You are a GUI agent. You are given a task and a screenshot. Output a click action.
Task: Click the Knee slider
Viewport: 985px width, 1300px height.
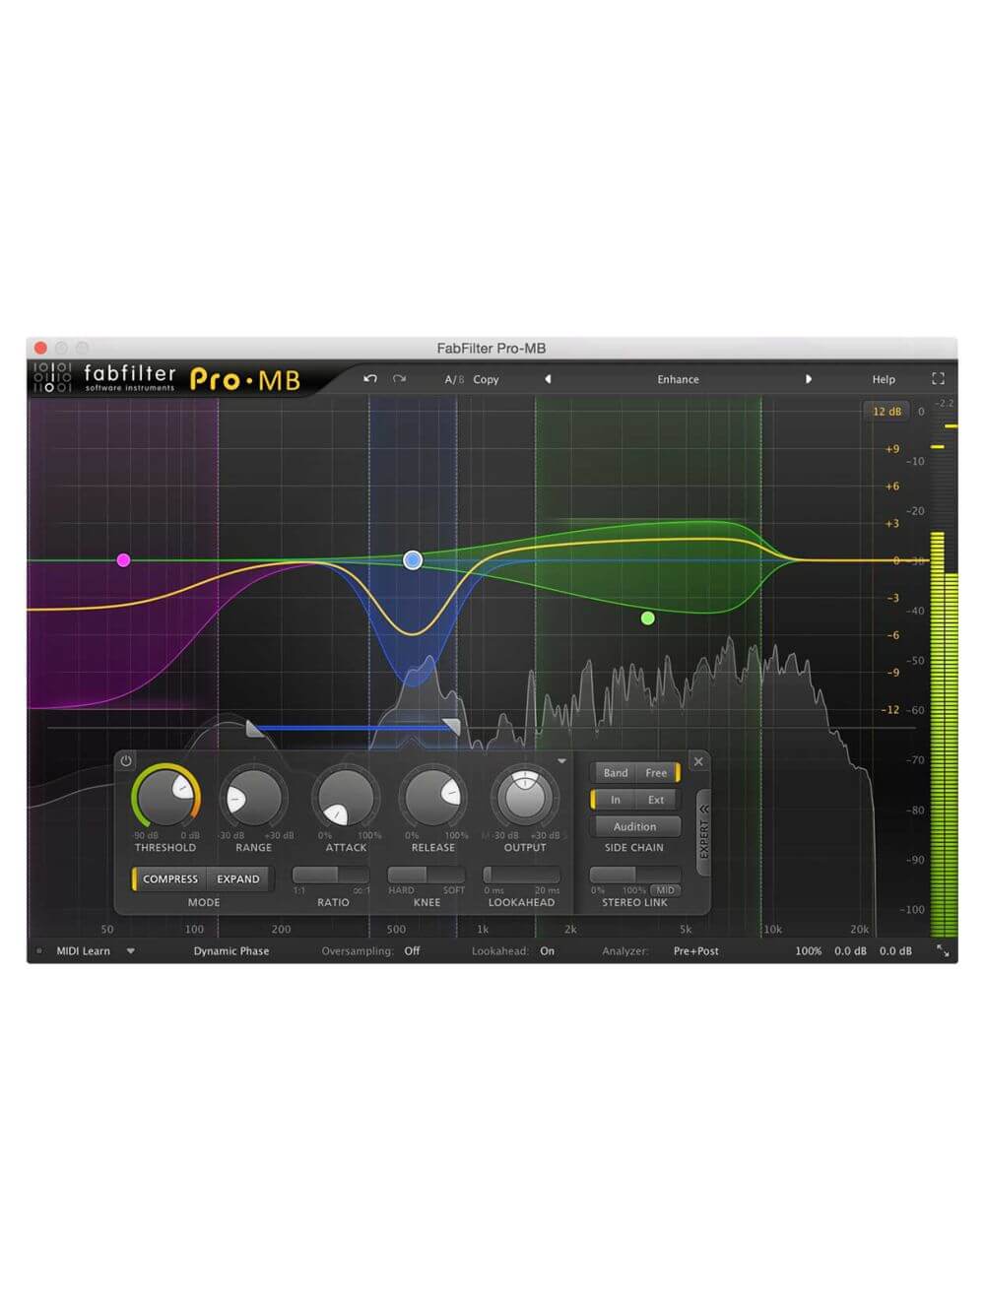[426, 875]
